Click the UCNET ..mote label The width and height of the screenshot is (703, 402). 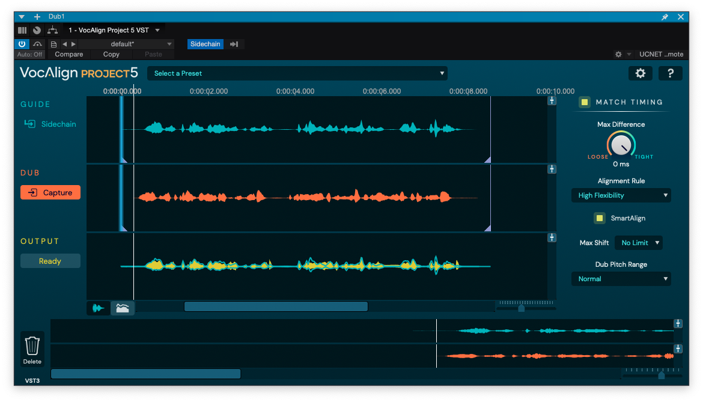pos(662,54)
